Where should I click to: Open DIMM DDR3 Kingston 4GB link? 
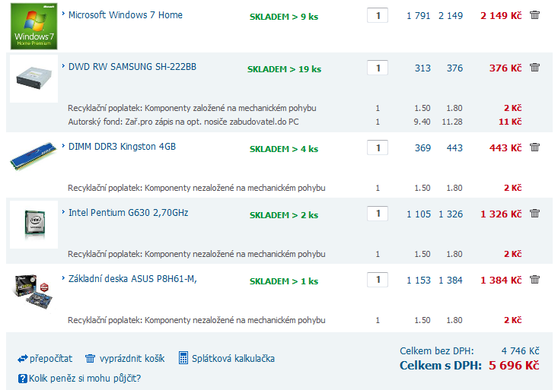click(122, 147)
